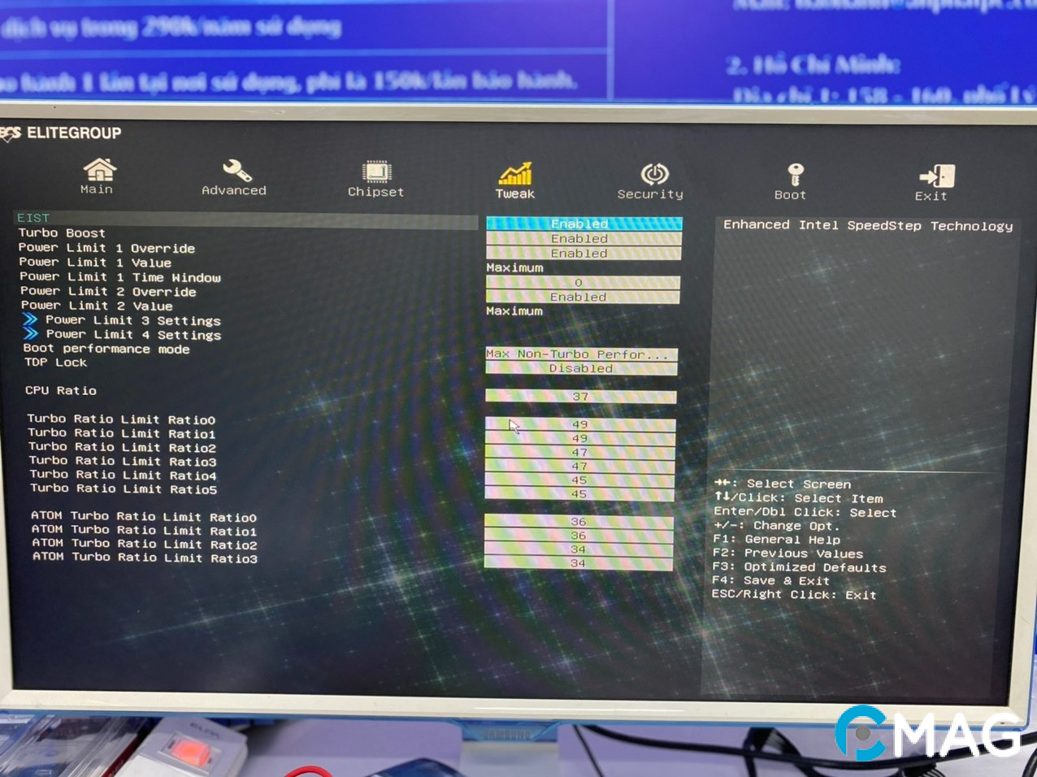This screenshot has width=1037, height=777.
Task: Click the double-arrow icon beside Power Limit 4 Settings
Action: (x=31, y=334)
